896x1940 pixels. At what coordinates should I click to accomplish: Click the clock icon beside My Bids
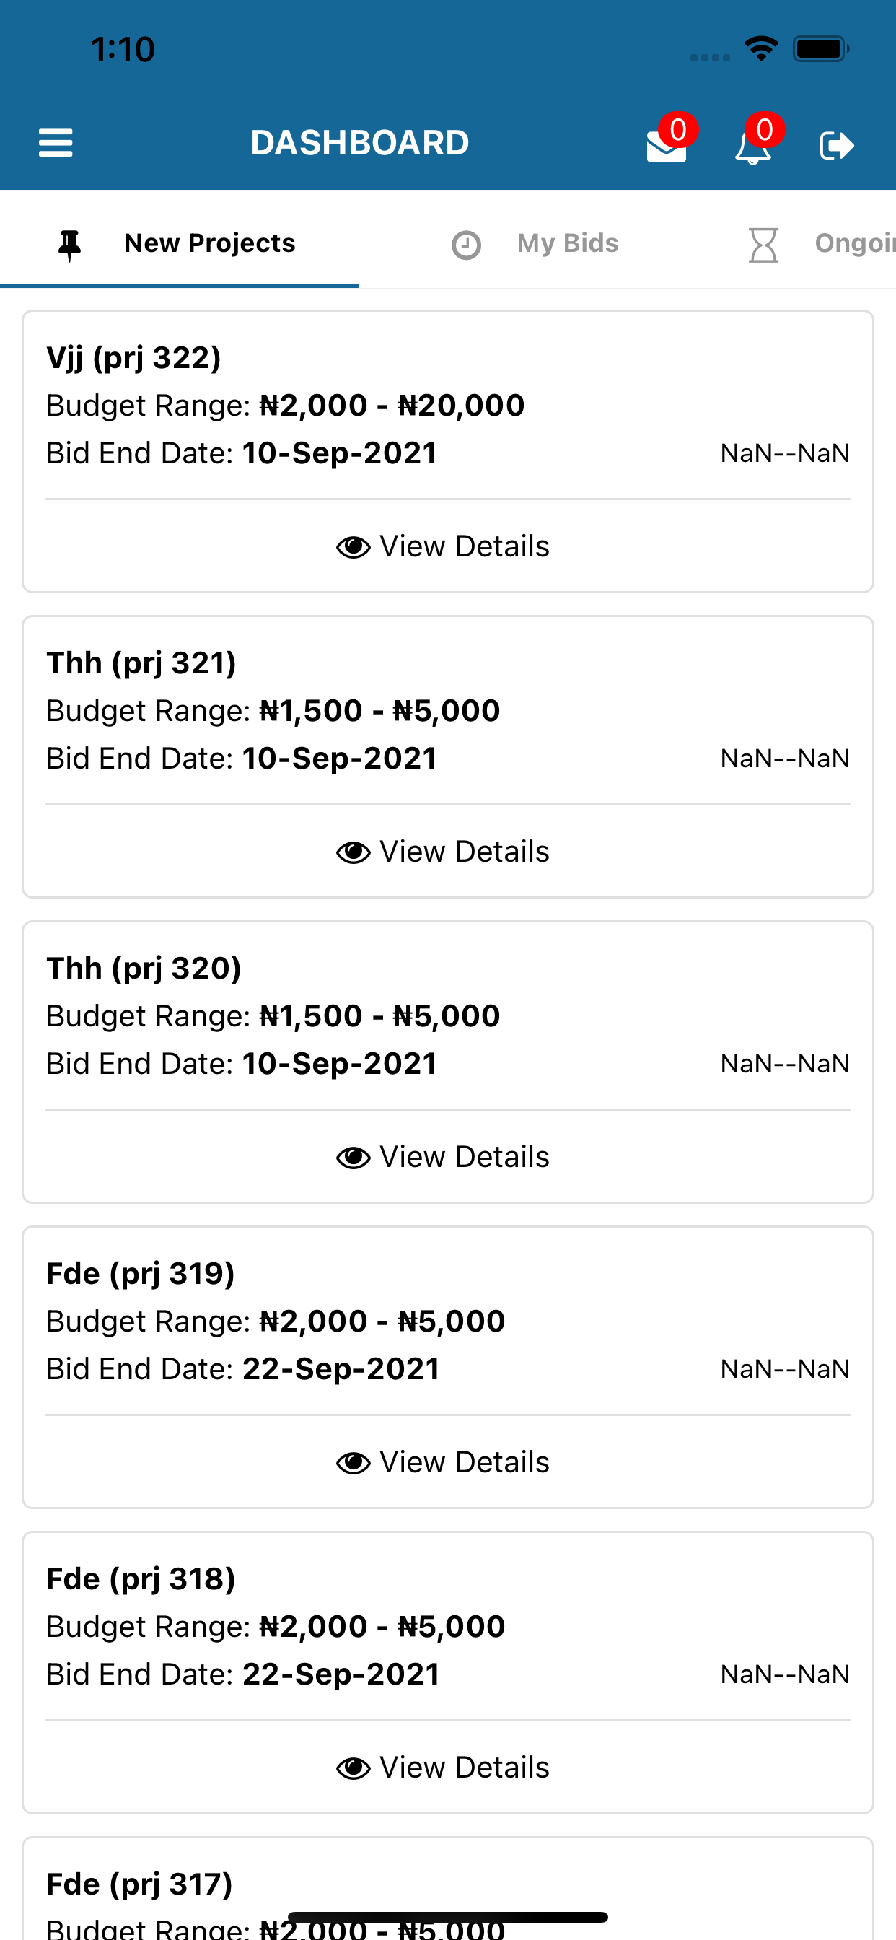[466, 245]
